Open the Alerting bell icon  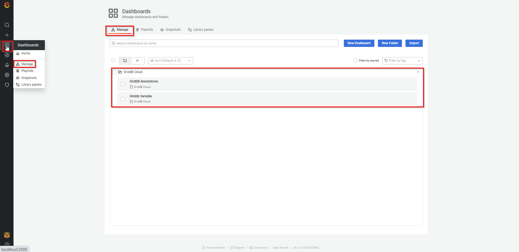(x=7, y=65)
